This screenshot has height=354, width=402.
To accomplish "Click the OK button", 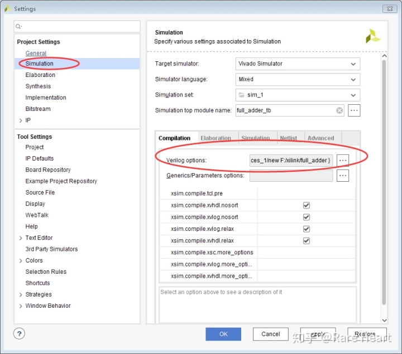I will coord(223,334).
